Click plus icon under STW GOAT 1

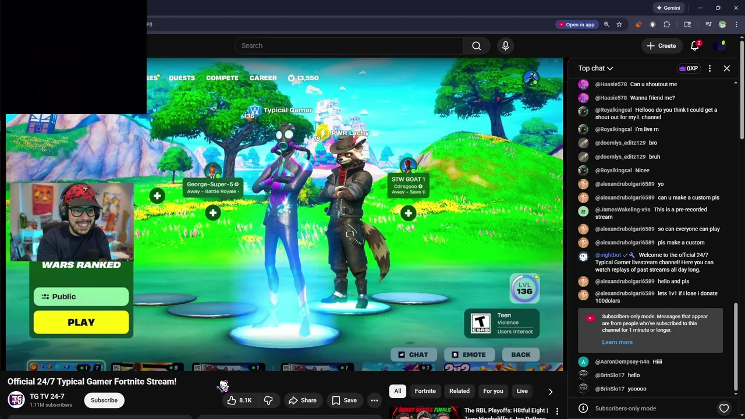tap(408, 214)
